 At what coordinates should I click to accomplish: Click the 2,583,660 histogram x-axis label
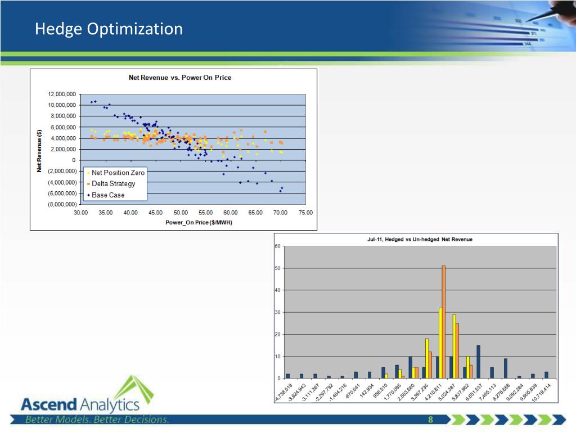[x=406, y=392]
